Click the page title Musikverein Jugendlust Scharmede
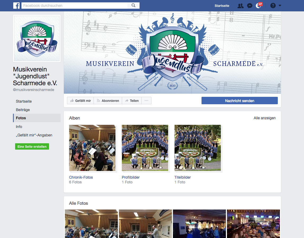 35,76
